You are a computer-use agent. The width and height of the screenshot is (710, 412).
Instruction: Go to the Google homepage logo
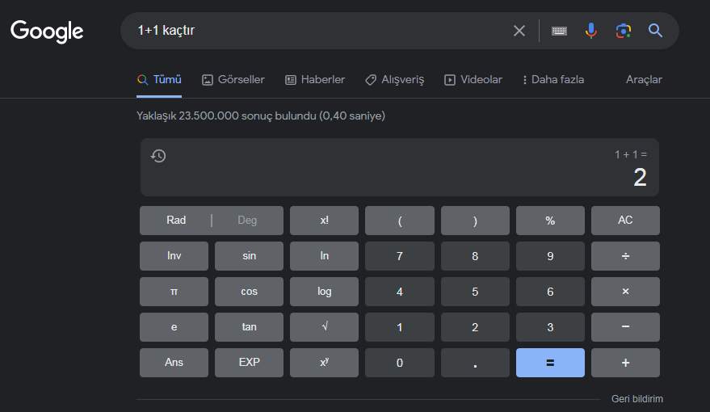click(47, 32)
